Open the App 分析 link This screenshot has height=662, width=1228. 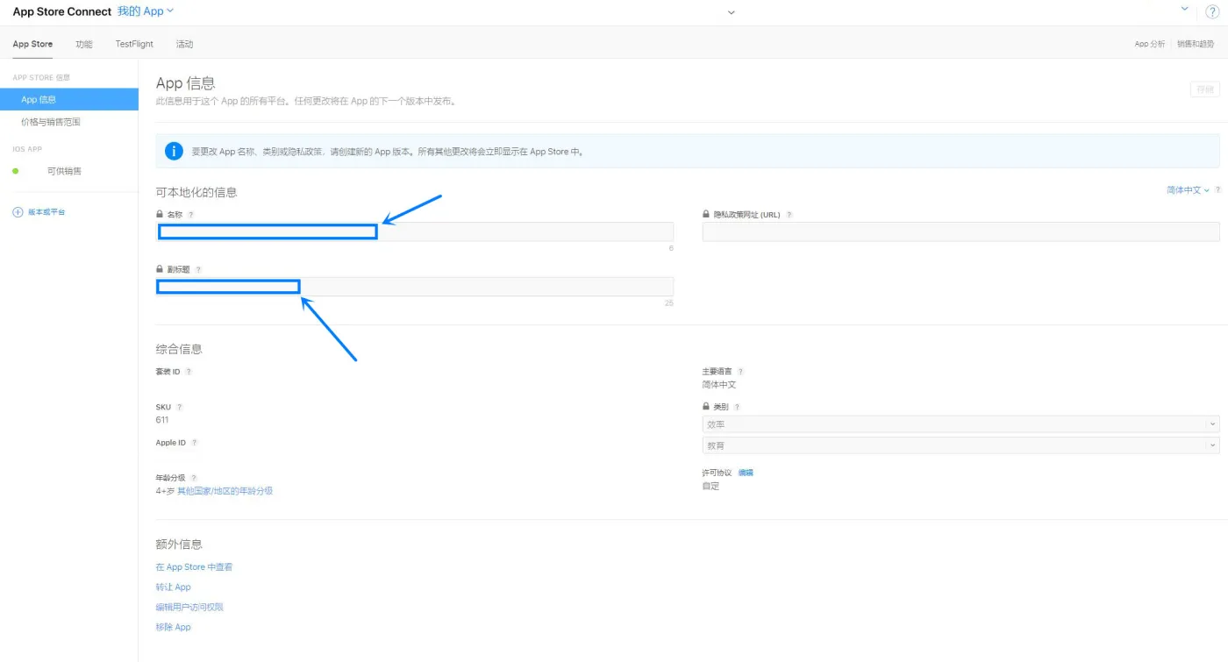[1150, 44]
